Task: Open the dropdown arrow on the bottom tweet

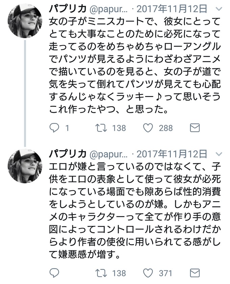Action: (x=219, y=155)
